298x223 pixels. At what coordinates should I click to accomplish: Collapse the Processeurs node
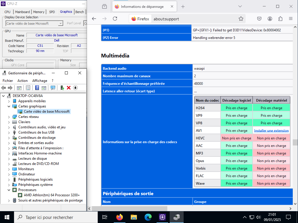[9, 190]
